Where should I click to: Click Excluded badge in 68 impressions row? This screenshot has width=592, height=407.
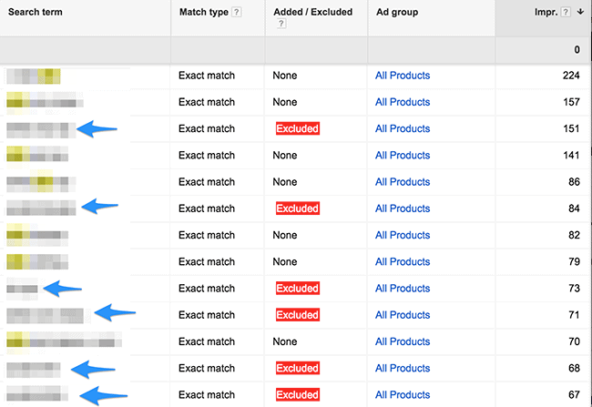click(298, 368)
